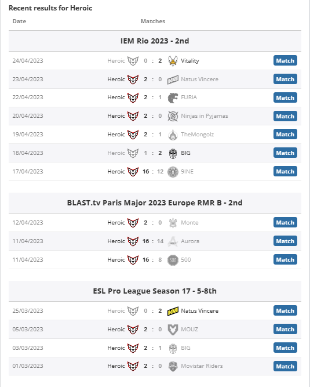This screenshot has height=387, width=310.
Task: Click the Heroic logo on 24/04/2023 row
Action: tap(133, 61)
